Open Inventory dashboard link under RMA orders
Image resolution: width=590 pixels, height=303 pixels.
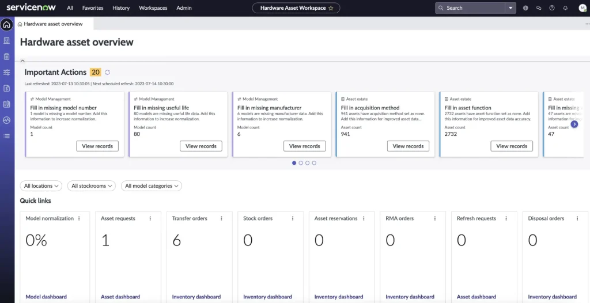click(410, 297)
